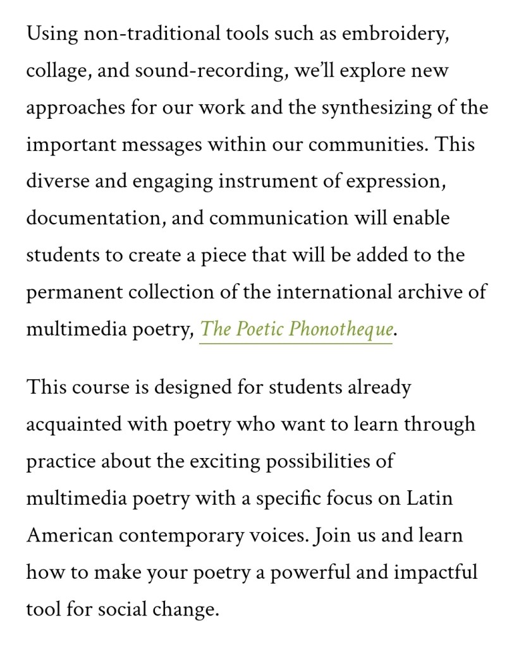Open The Poetic Phonotheque link
Image resolution: width=519 pixels, height=647 pixels.
click(296, 330)
